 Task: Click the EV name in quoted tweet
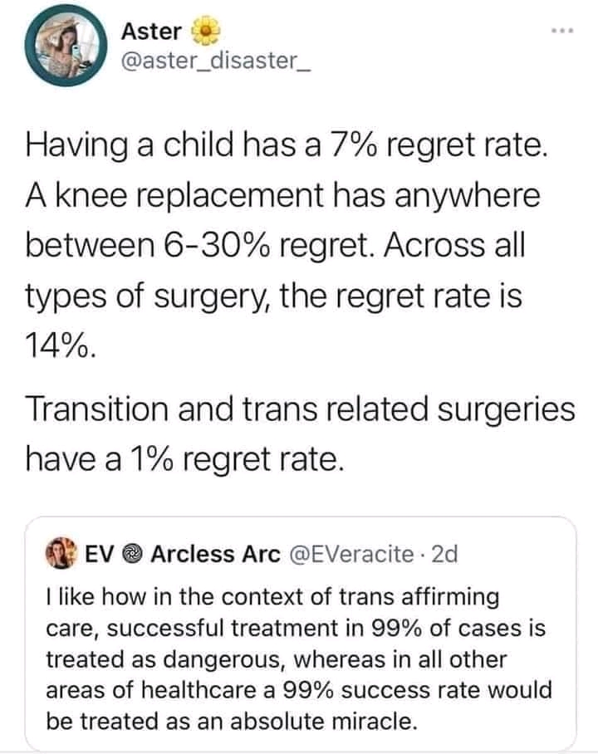point(100,555)
